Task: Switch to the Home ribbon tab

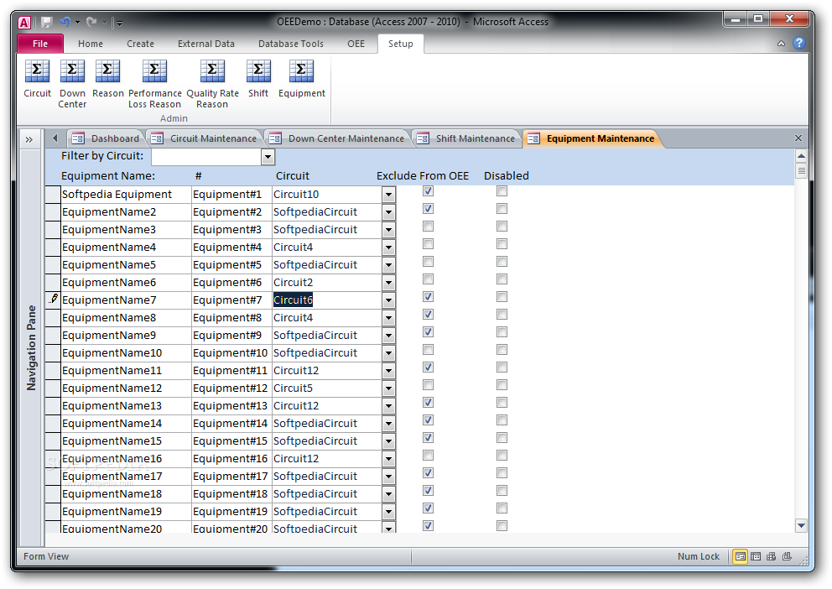Action: coord(91,44)
